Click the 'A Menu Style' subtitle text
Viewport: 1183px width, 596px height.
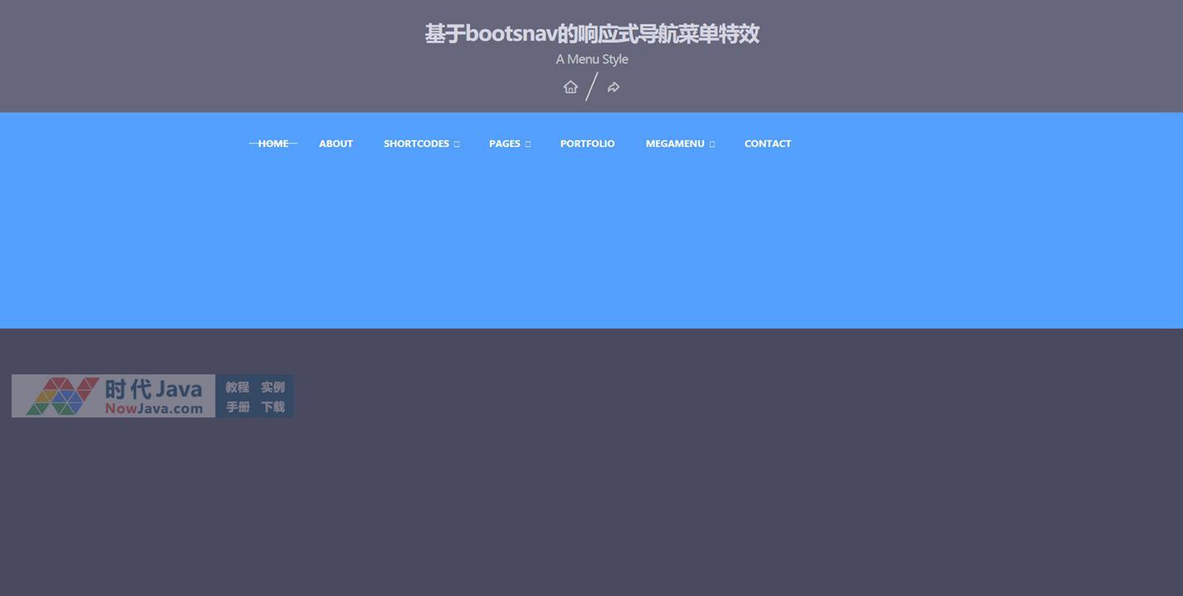592,59
